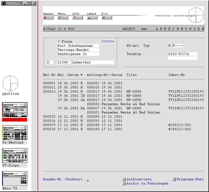Click the Archiv zu Fahrzeugen link

pos(147,184)
